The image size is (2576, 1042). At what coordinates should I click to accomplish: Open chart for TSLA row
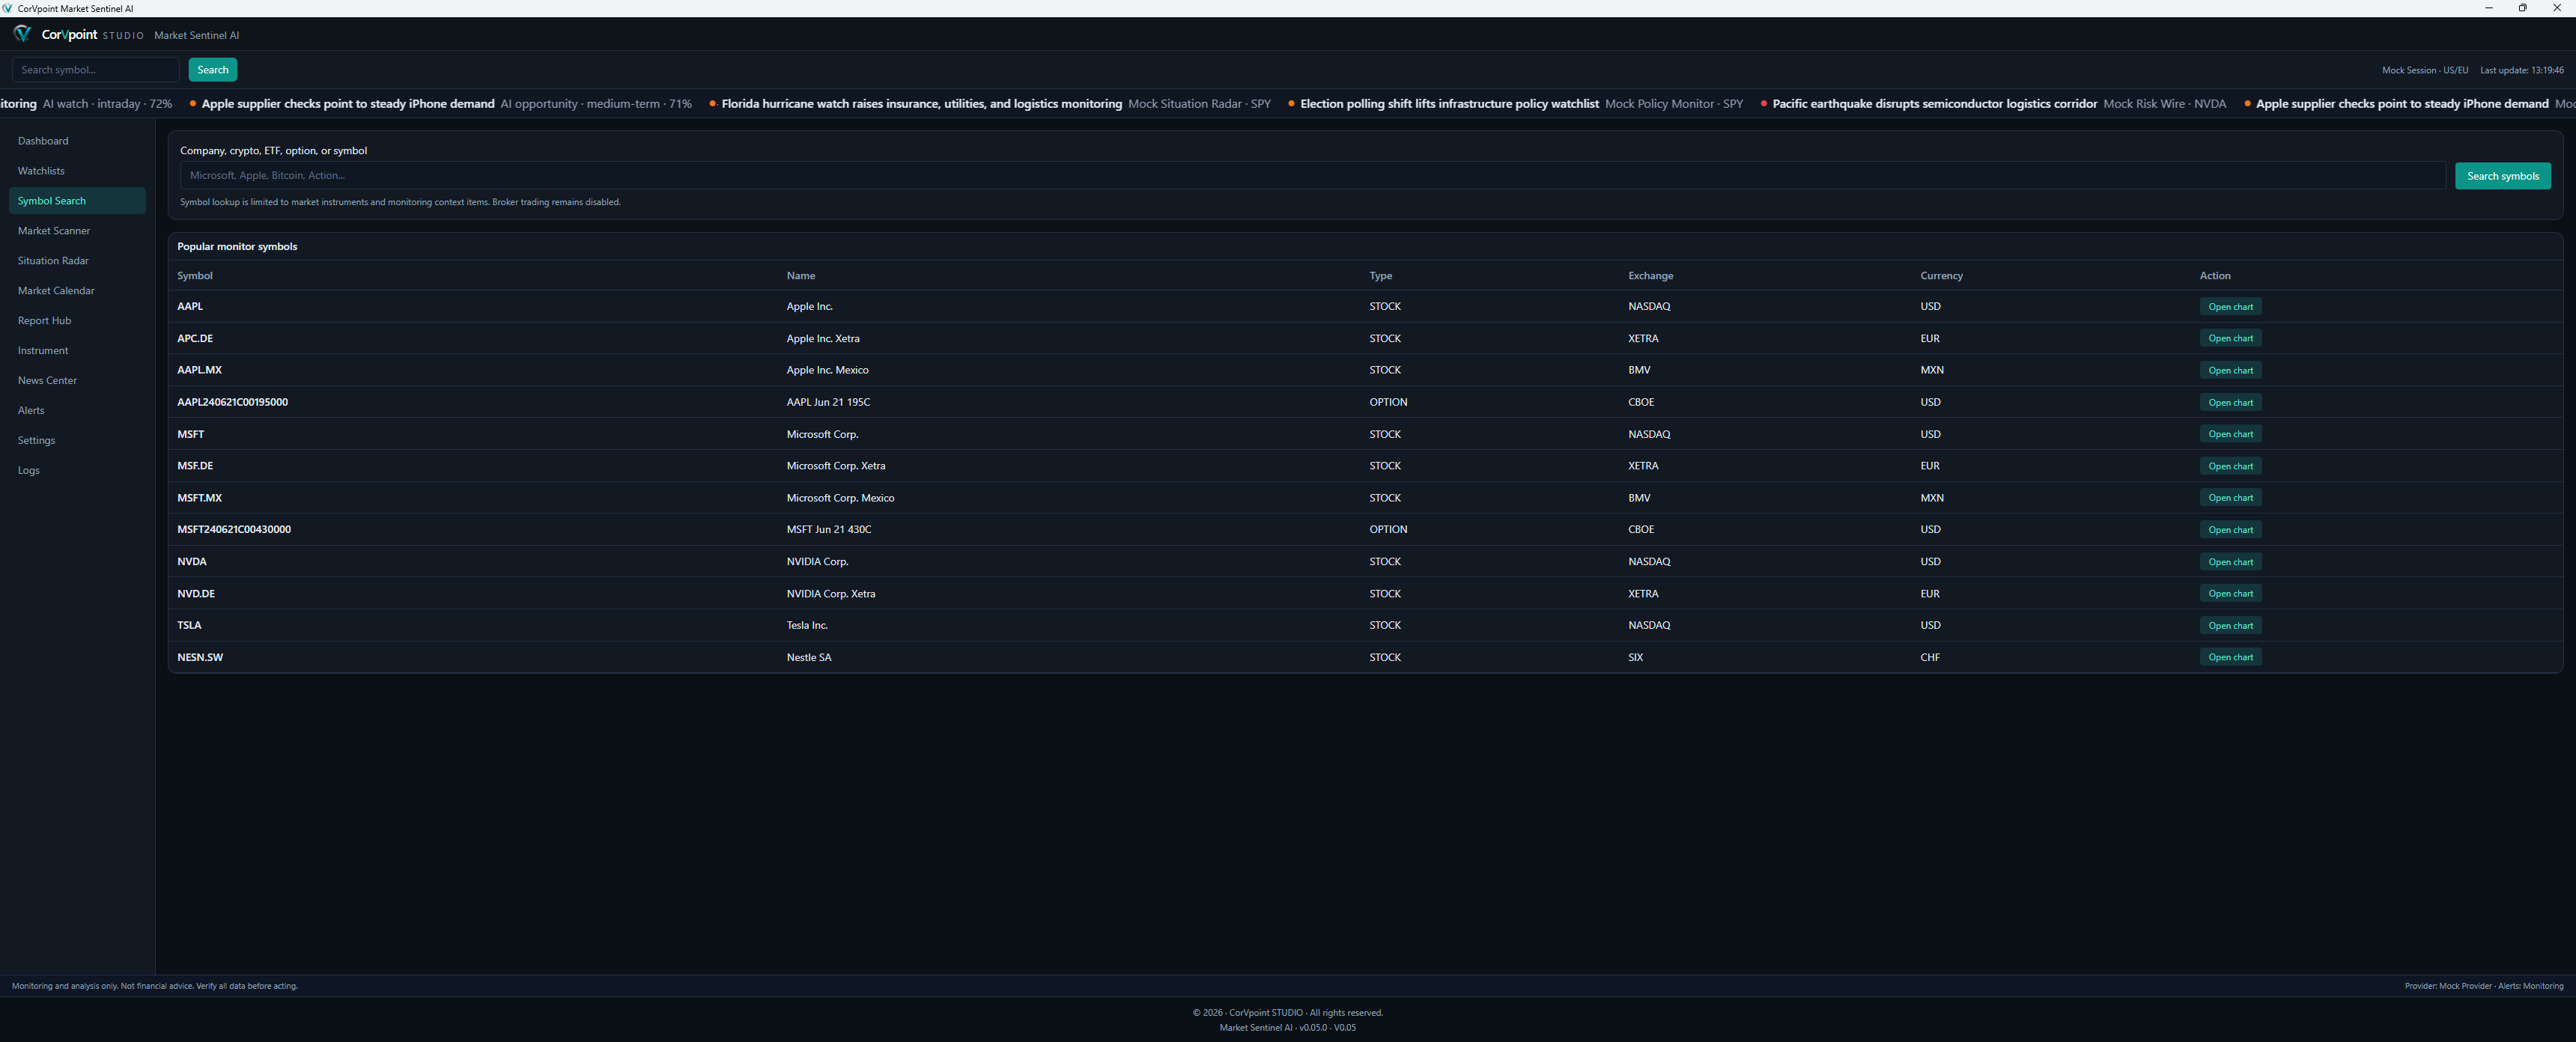point(2230,625)
